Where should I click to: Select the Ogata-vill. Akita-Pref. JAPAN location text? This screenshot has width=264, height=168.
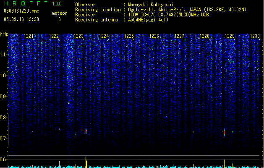187,10
